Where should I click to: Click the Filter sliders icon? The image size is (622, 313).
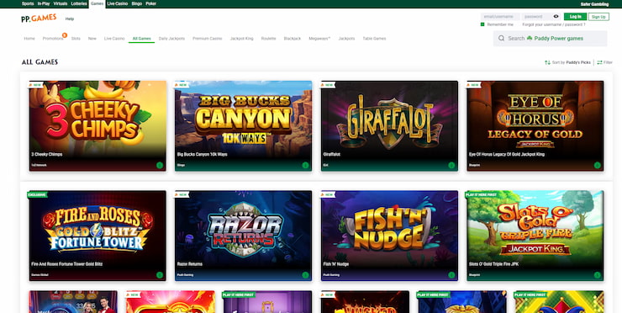click(x=599, y=62)
